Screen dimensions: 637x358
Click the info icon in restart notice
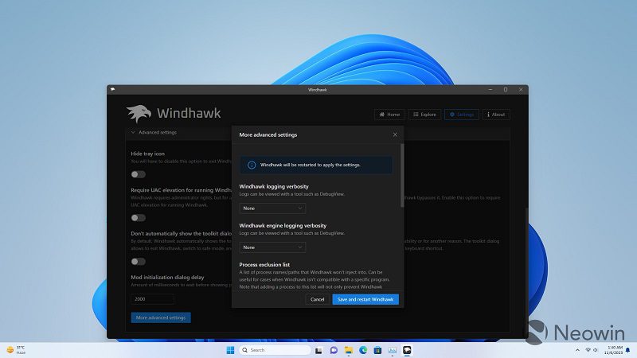tap(252, 165)
